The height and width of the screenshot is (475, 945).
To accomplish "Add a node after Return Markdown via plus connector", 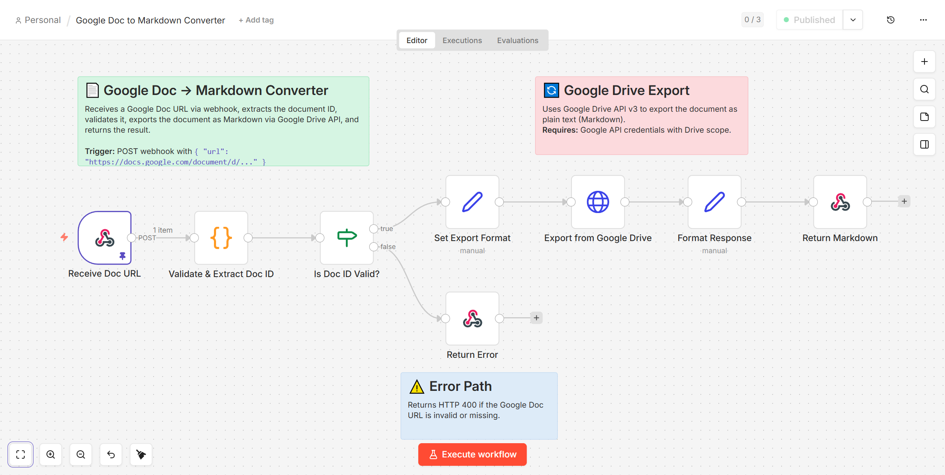I will pos(904,201).
